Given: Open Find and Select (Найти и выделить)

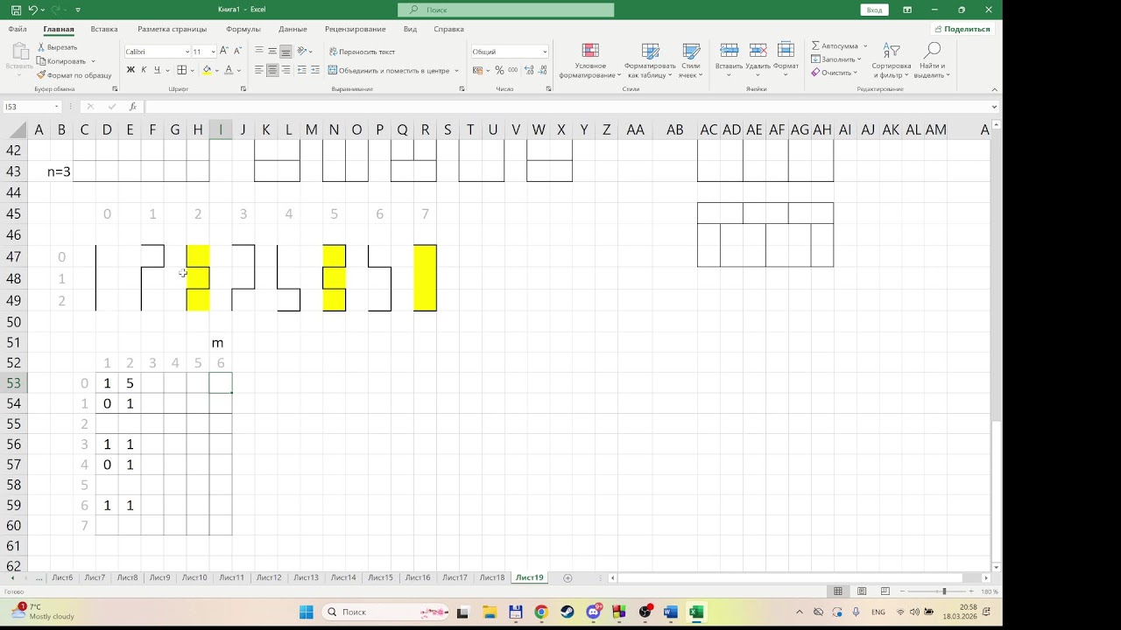Looking at the screenshot, I should [932, 60].
